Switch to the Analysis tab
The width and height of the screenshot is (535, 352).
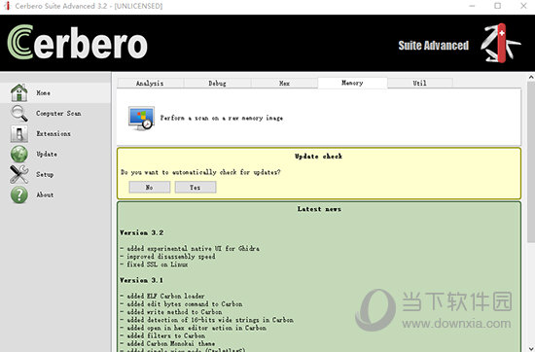(x=150, y=84)
